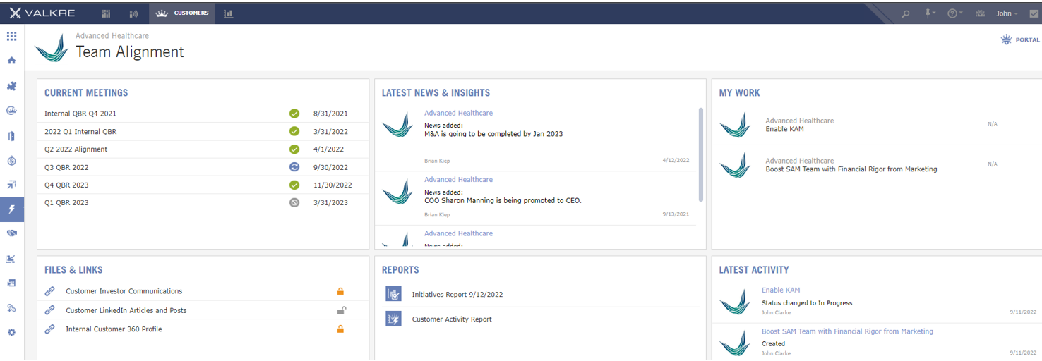1042x361 pixels.
Task: Click the Customer Activity Report icon
Action: click(393, 319)
